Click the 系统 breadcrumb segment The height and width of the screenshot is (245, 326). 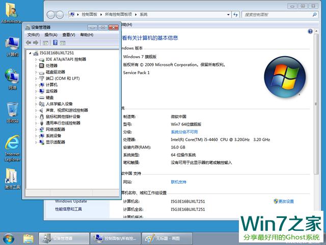(144, 14)
